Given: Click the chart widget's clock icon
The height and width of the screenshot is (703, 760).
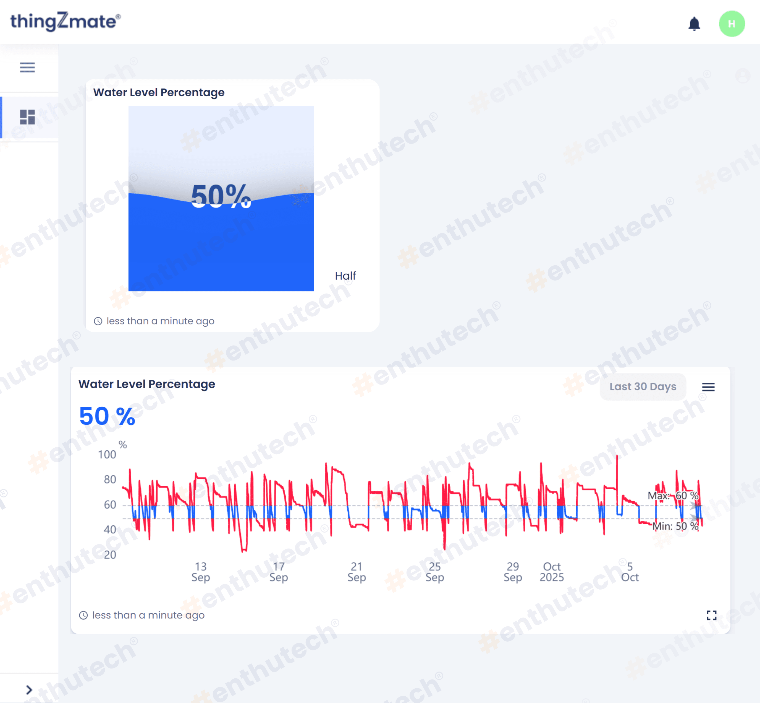Looking at the screenshot, I should point(83,615).
